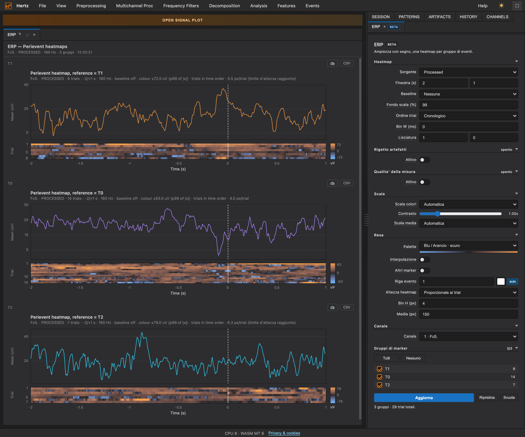The height and width of the screenshot is (437, 525).
Task: Expand the Rigetto artefatti section
Action: pos(517,149)
